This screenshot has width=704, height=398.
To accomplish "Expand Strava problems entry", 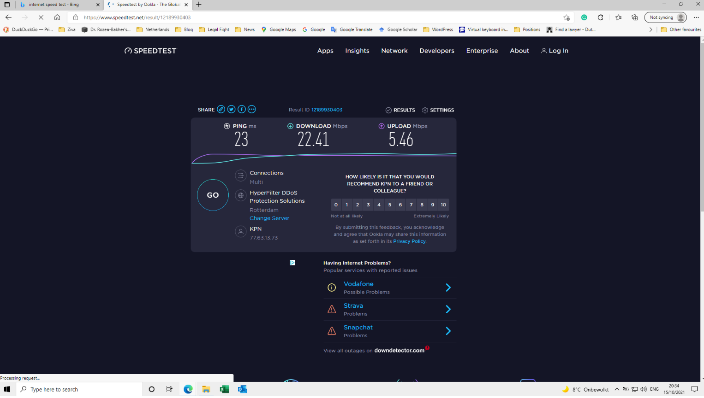I will coord(390,309).
